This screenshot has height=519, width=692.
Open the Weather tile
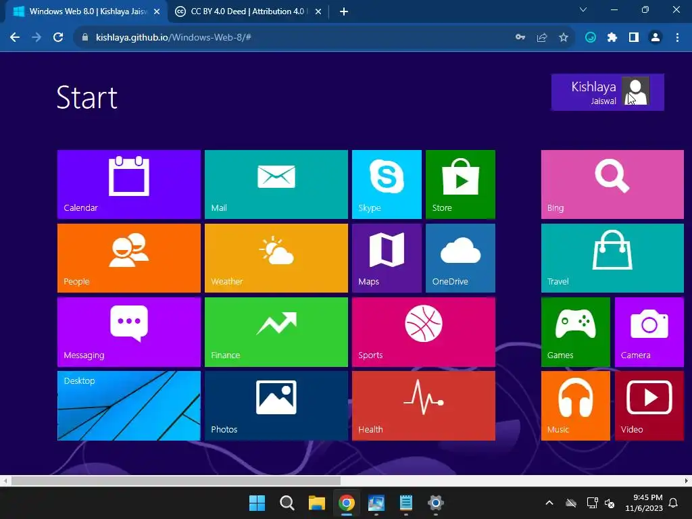(276, 257)
